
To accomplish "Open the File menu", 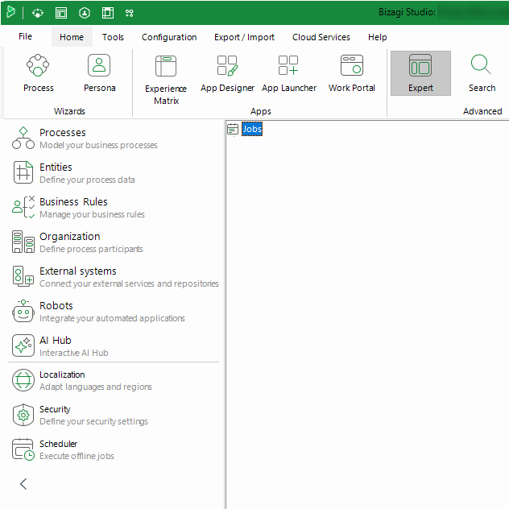I will point(25,36).
